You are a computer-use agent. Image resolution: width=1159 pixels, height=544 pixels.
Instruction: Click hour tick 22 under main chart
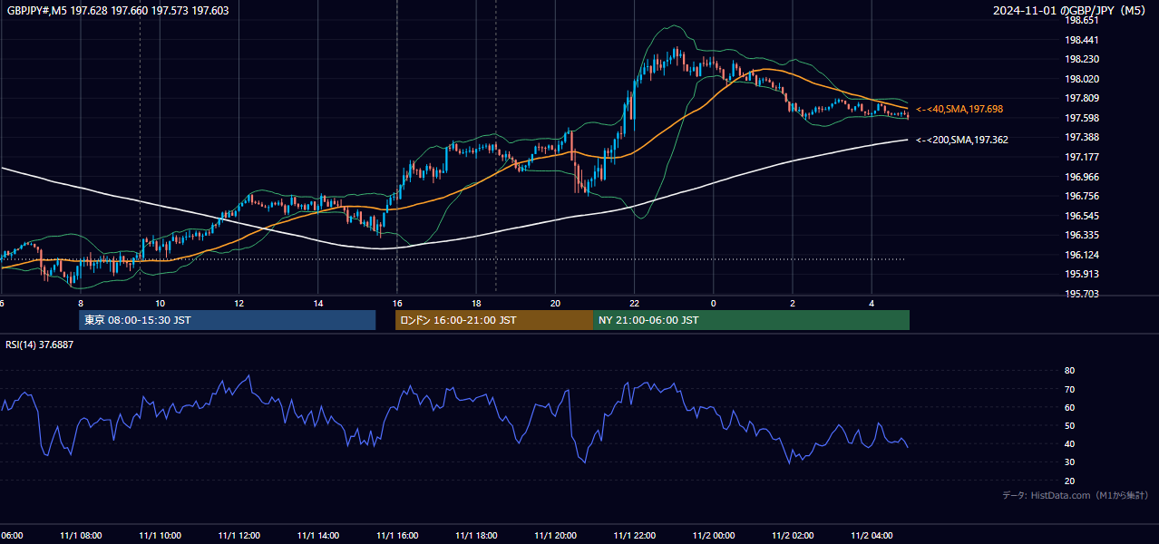pos(634,303)
